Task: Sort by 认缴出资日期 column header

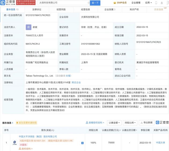Action: 130,130
